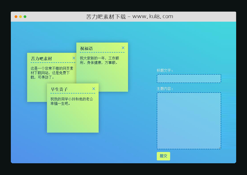Screen dimensions: 247x175
Task: Click the 祝大家新的一年 note text
Action: (x=99, y=60)
